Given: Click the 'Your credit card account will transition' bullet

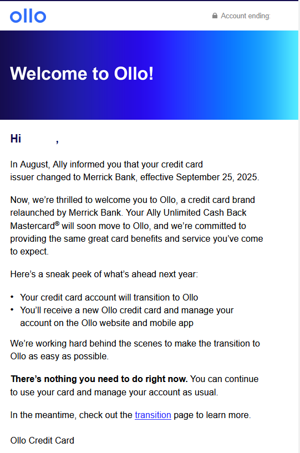Looking at the screenshot, I should pos(109,297).
